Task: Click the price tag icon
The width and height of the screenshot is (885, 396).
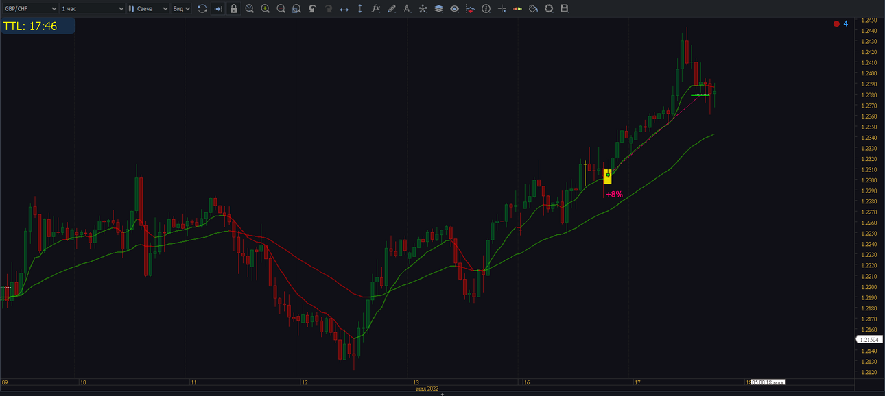Action: pos(533,9)
